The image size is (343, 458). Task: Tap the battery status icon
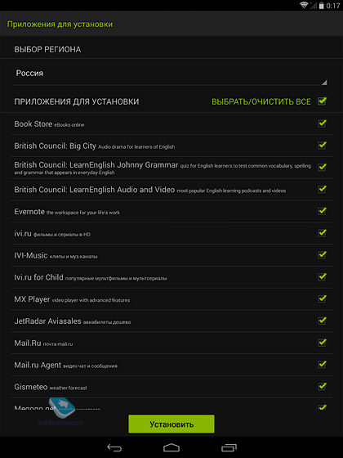click(x=322, y=6)
